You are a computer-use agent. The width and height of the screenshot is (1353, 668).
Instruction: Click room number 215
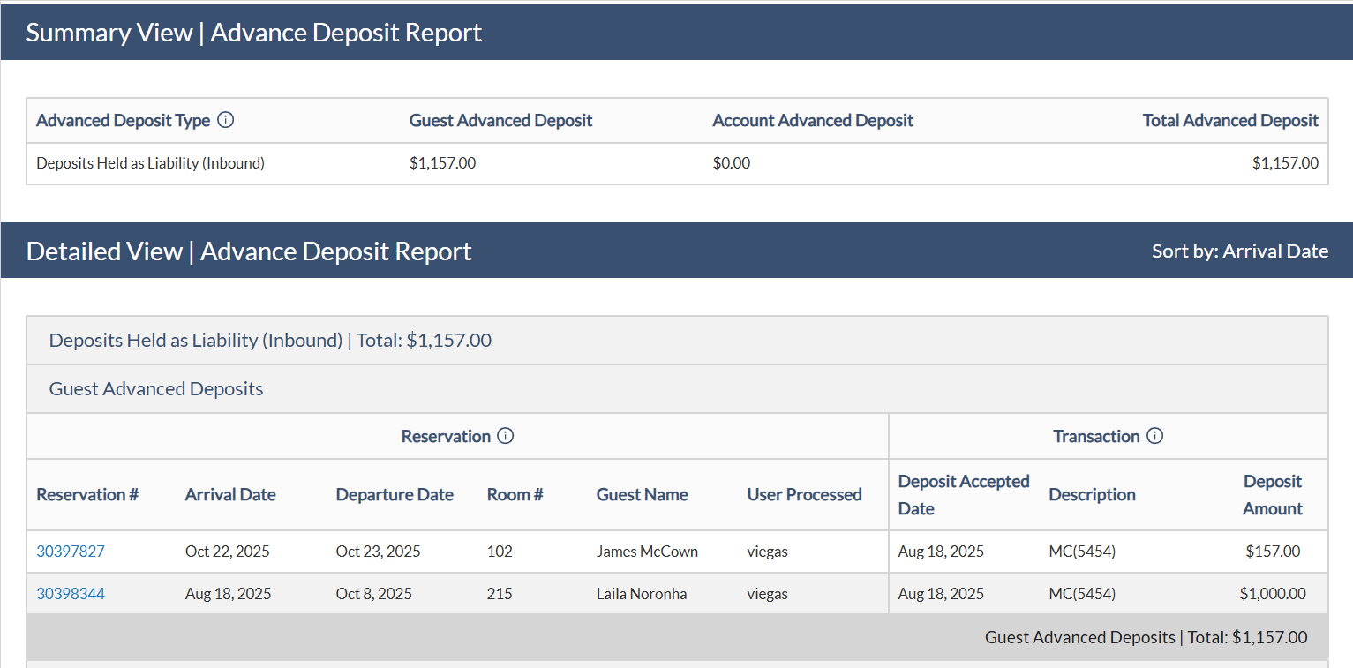coord(500,594)
